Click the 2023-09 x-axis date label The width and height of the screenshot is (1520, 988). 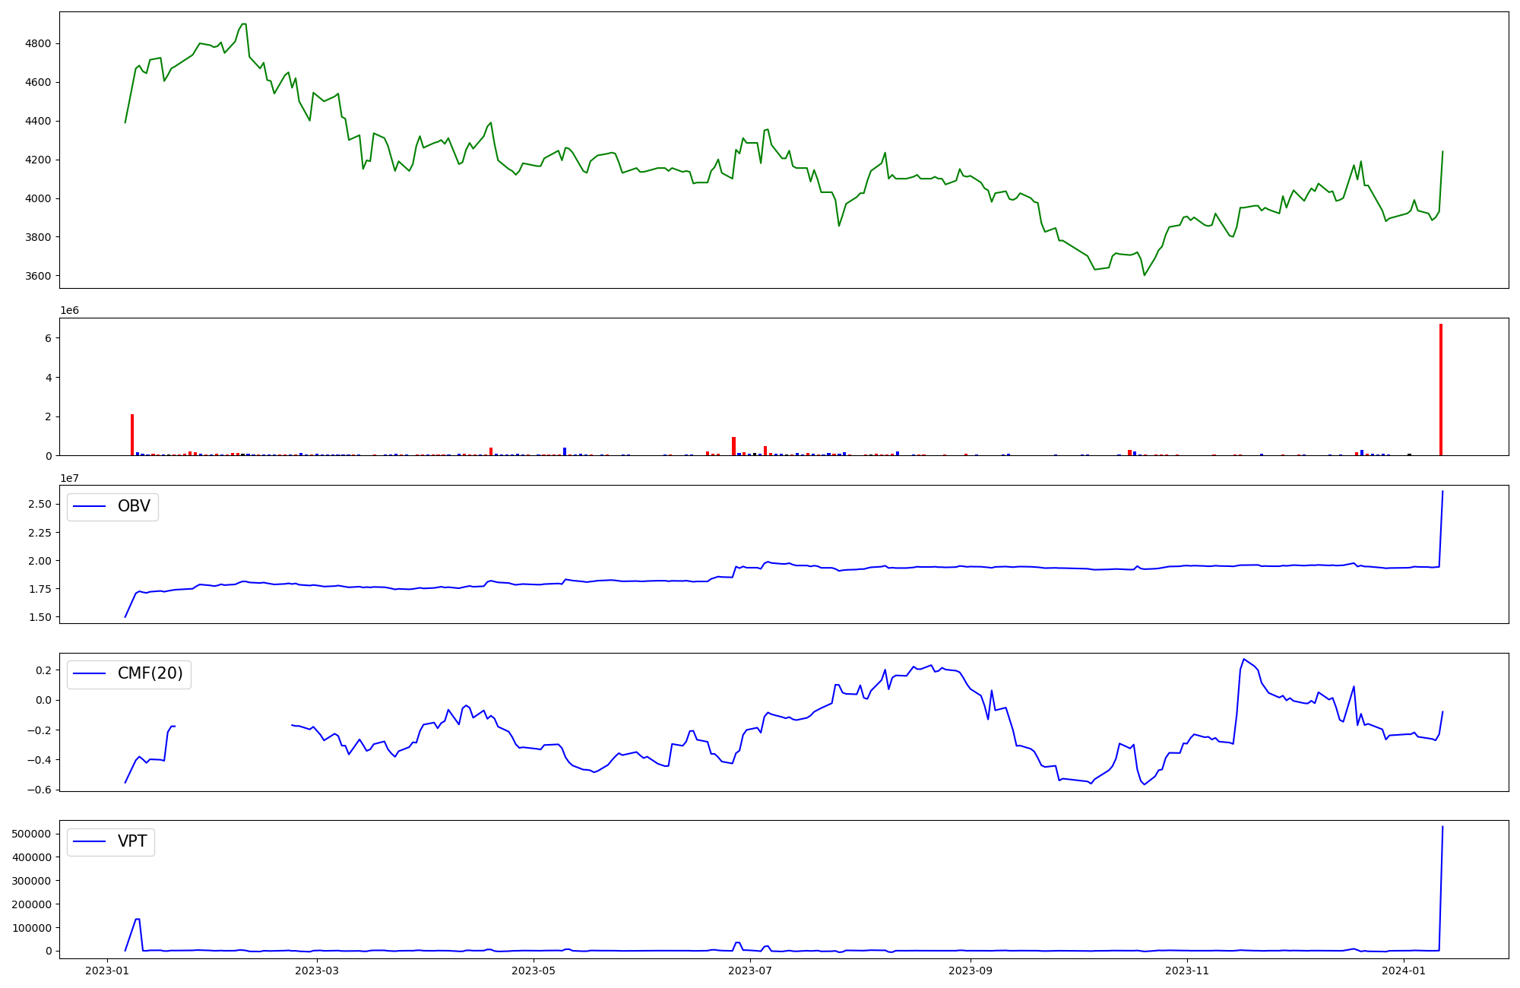[971, 971]
